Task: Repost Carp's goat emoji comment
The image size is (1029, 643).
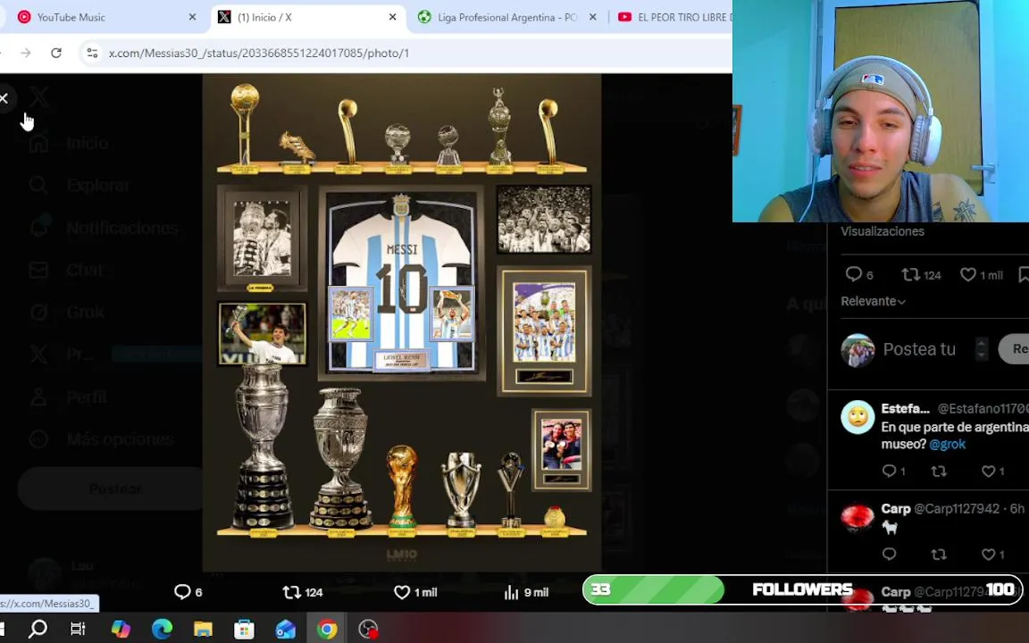Action: (939, 555)
